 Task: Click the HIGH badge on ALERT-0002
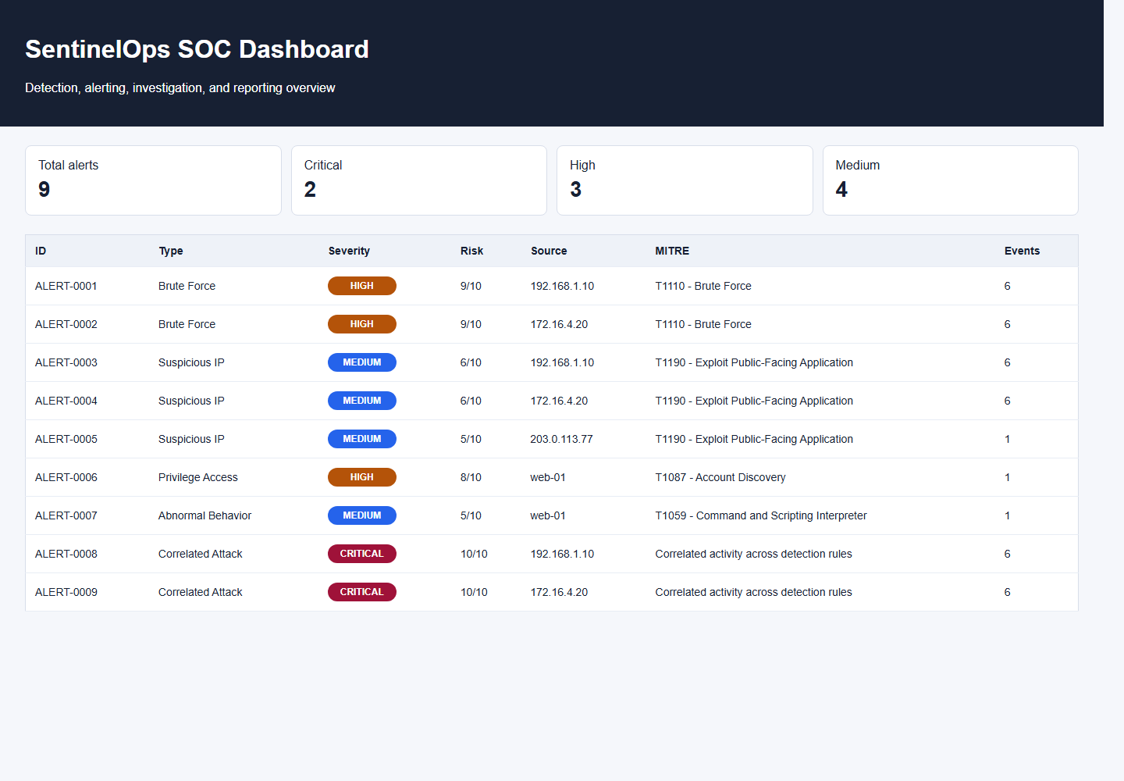coord(362,324)
